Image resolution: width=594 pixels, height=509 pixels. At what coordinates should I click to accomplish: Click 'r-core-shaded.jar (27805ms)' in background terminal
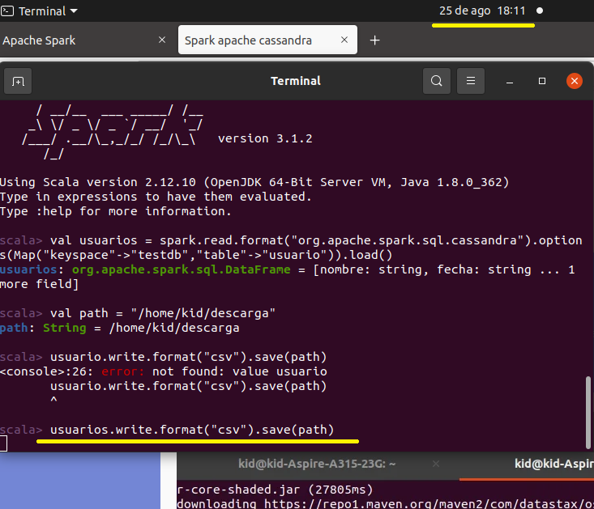pyautogui.click(x=275, y=490)
